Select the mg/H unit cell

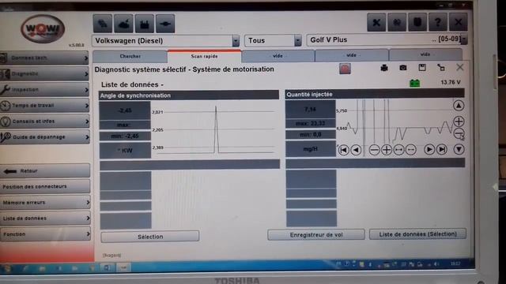coord(311,149)
